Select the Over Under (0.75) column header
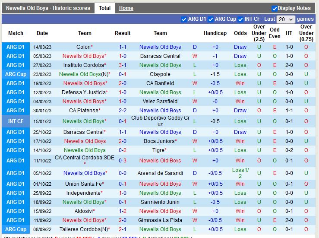Image resolution: width=319 pixels, height=238 pixels. pos(306,33)
